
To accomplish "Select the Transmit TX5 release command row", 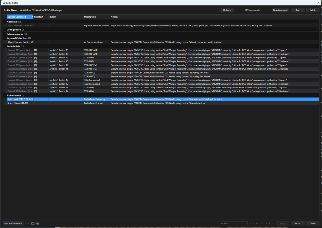I will [x=163, y=84].
